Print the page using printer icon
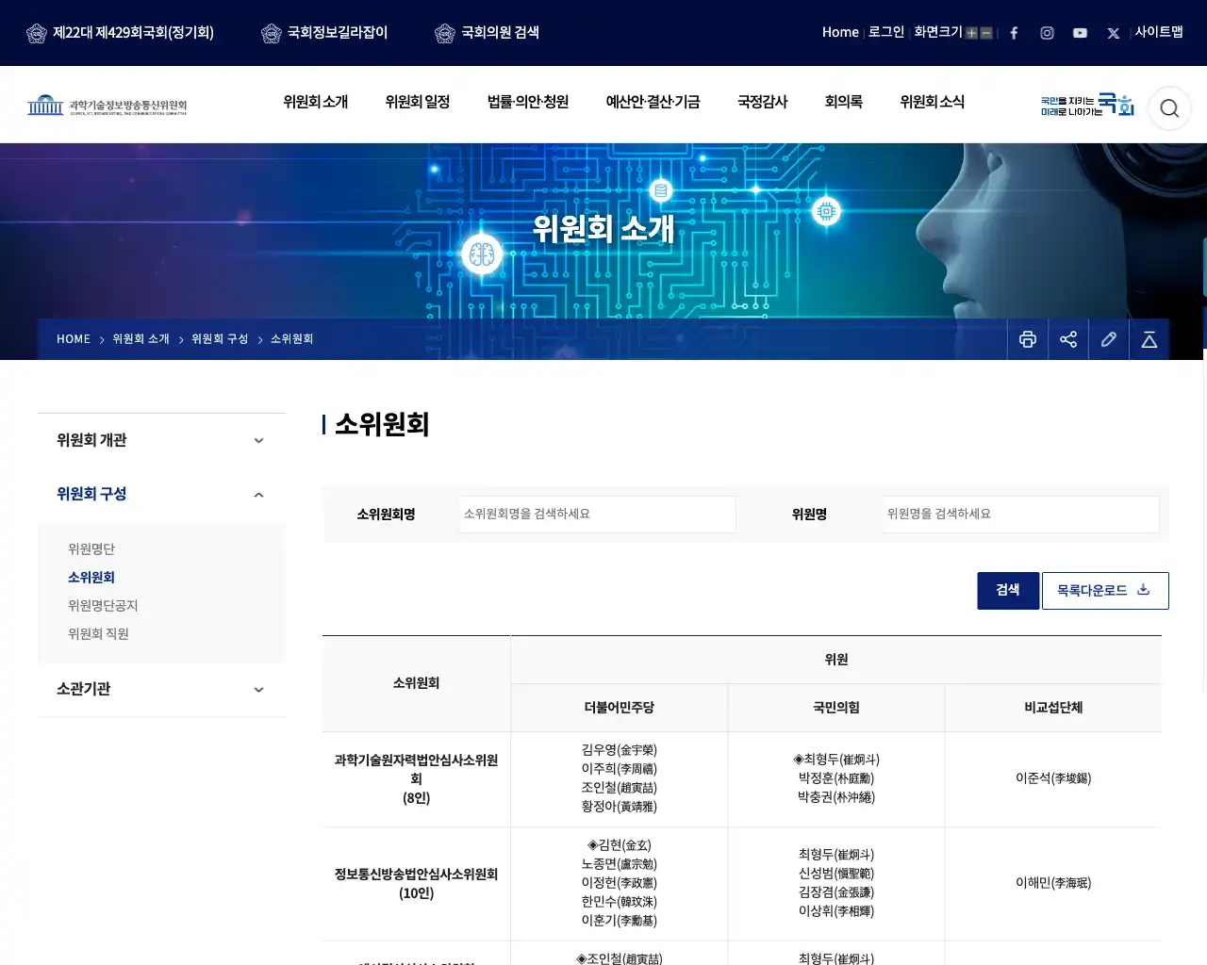Screen dimensions: 1207x965 pos(1028,339)
